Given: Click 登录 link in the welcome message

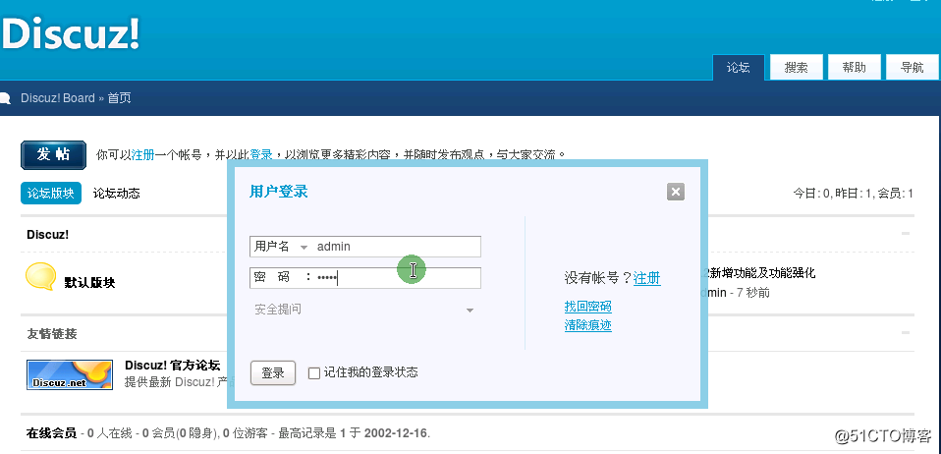Looking at the screenshot, I should [261, 155].
